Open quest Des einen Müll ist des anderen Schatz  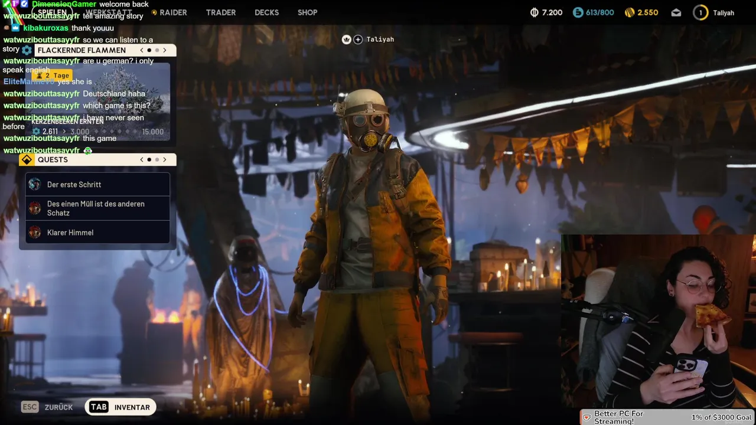point(97,208)
